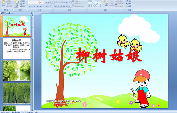The height and width of the screenshot is (113, 177).
Task: Open Align Text (对齐文本) menu
Action: [77, 4]
